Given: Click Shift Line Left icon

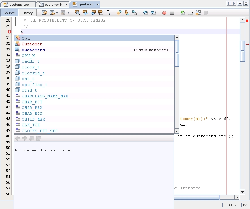Looking at the screenshot, I should coord(146,13).
